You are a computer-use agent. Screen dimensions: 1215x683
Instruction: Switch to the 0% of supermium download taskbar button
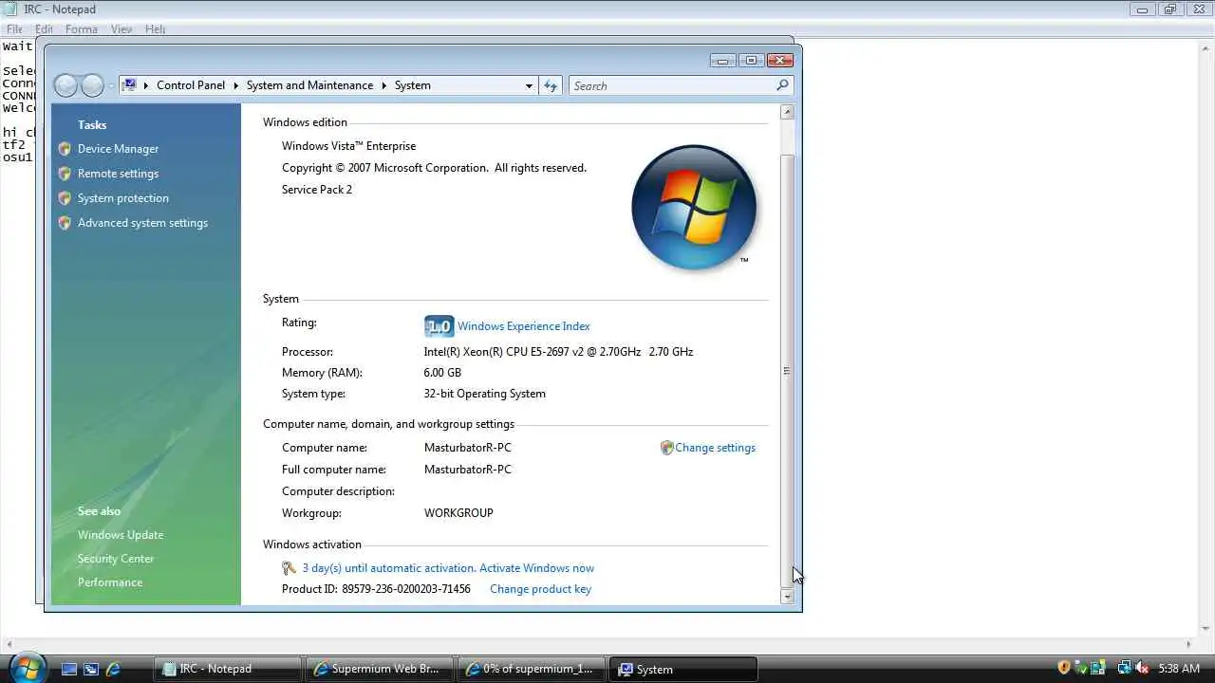[x=531, y=669]
